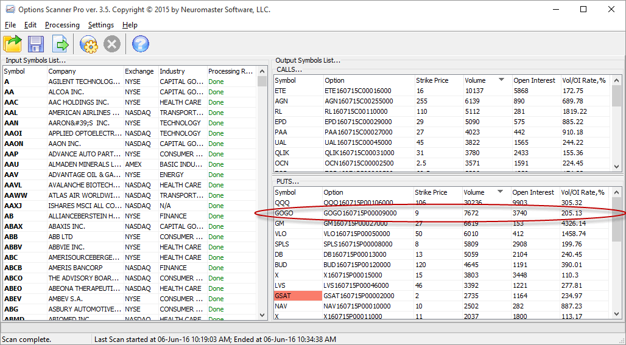Screen dimensions: 626x345
Task: Stop processing with the gray X icon
Action: (x=112, y=44)
